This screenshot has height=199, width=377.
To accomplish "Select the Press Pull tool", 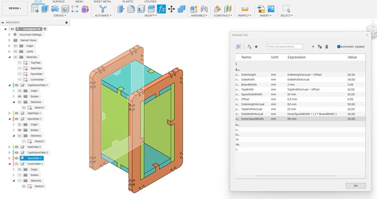I will 121,9.
